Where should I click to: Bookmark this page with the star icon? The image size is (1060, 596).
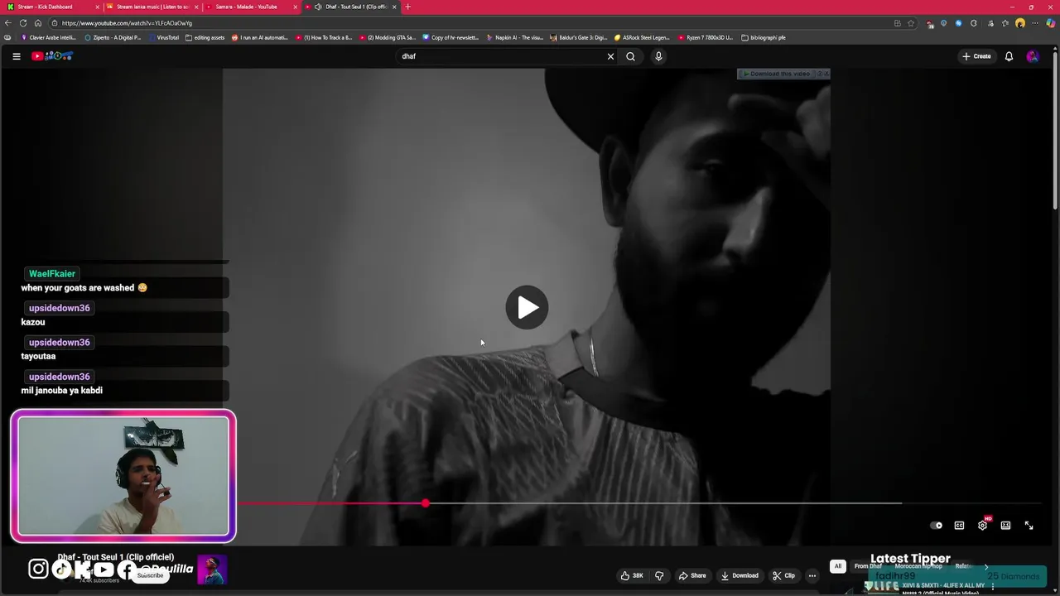click(911, 23)
